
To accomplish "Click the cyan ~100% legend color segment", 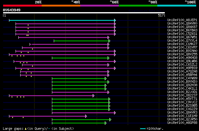I will pos(177,6).
